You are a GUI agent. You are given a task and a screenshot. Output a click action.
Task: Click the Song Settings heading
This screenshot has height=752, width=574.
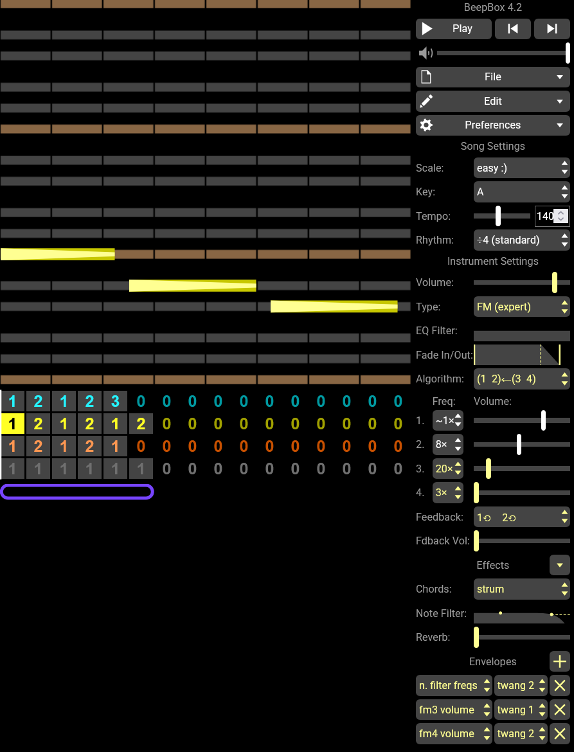coord(493,147)
